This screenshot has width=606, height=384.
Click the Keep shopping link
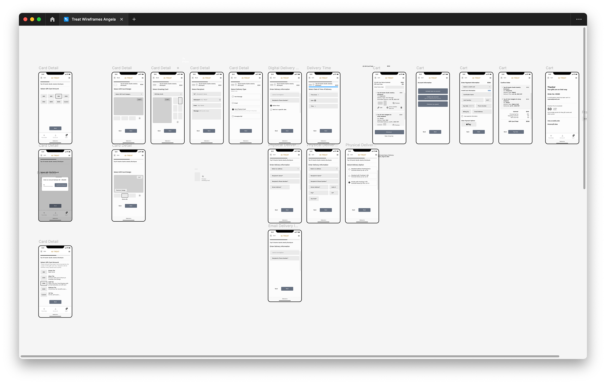click(x=389, y=136)
